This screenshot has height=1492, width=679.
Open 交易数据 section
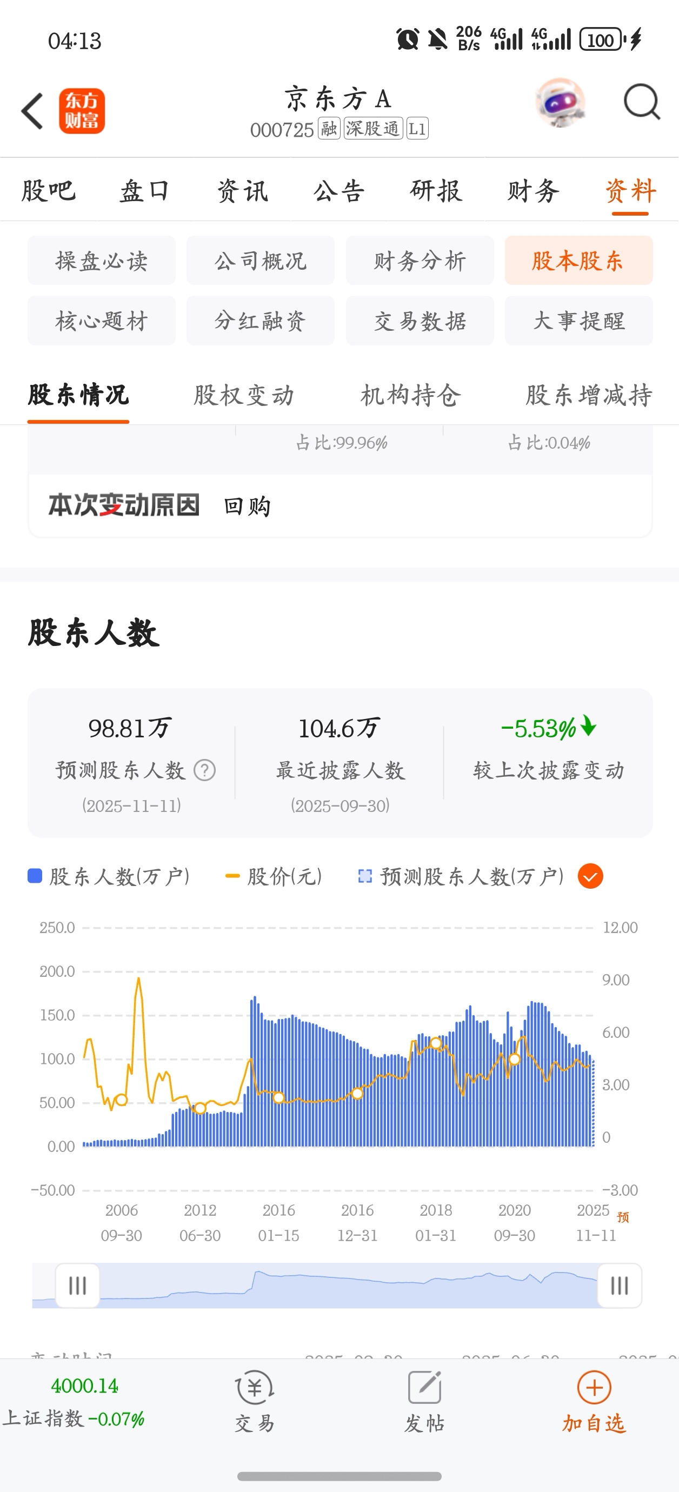tap(420, 320)
